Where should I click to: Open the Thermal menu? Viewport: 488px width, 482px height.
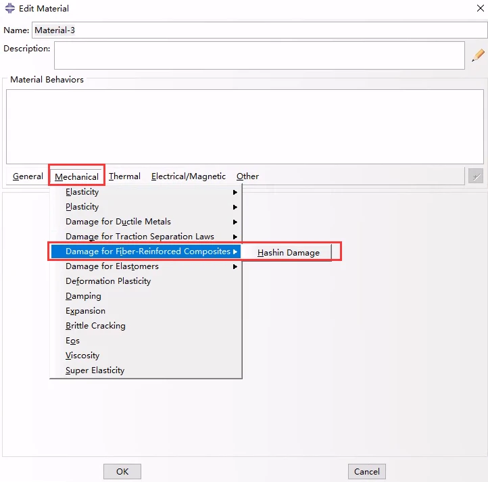[x=124, y=176]
